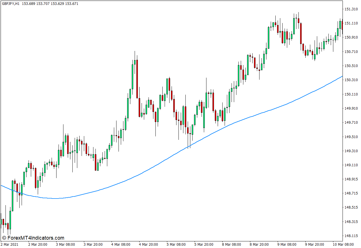This screenshot has width=361, height=248.
Task: Click the 148.715 price axis label
Action: [x=351, y=193]
